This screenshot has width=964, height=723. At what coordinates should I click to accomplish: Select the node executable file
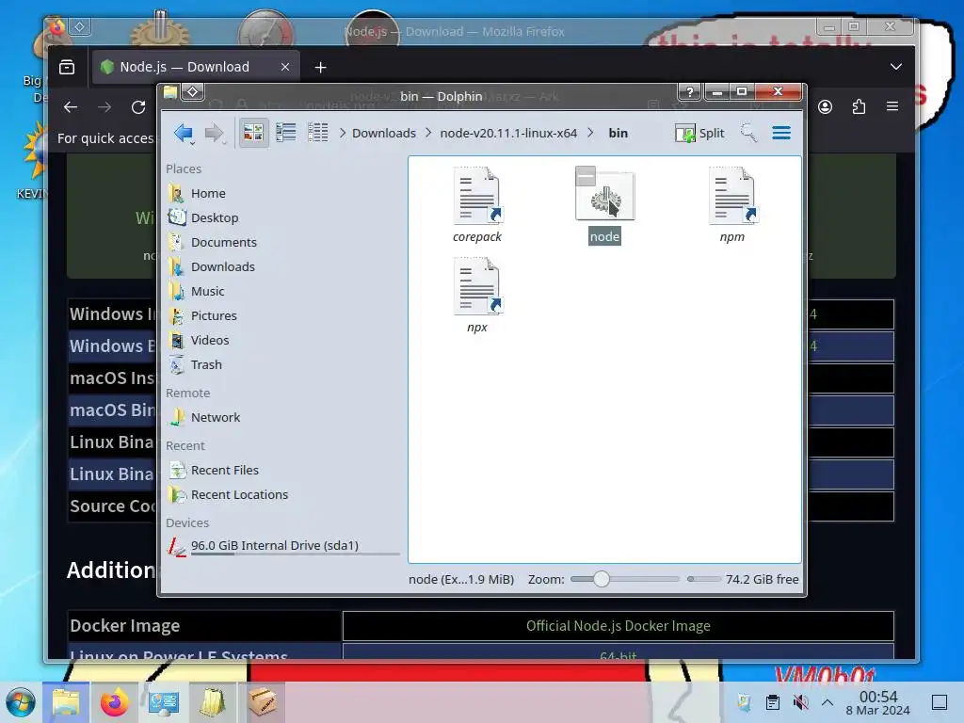coord(604,204)
